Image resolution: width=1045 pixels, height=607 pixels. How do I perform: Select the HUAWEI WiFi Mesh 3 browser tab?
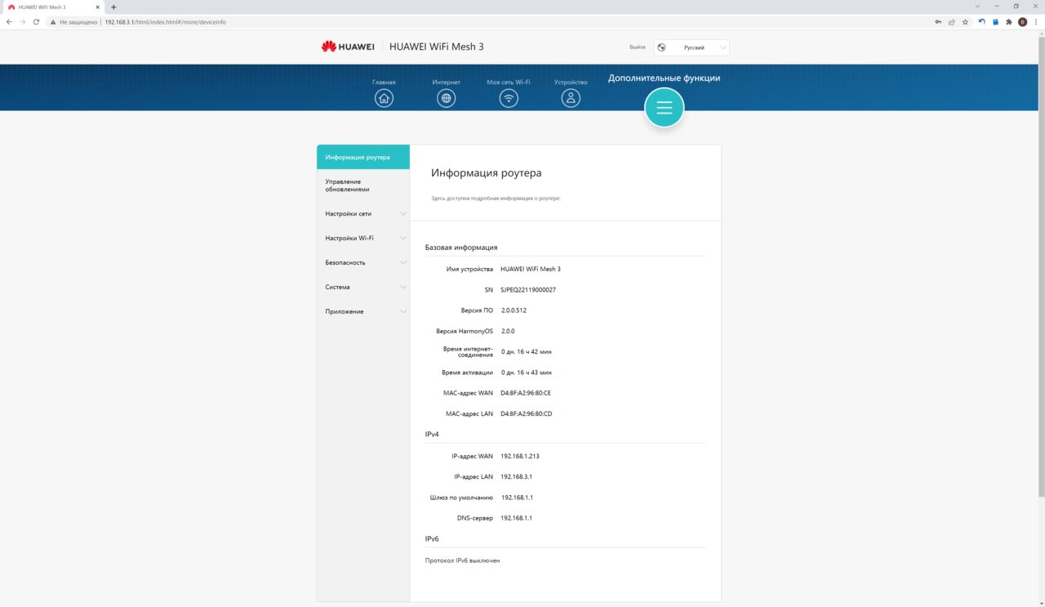(x=53, y=7)
